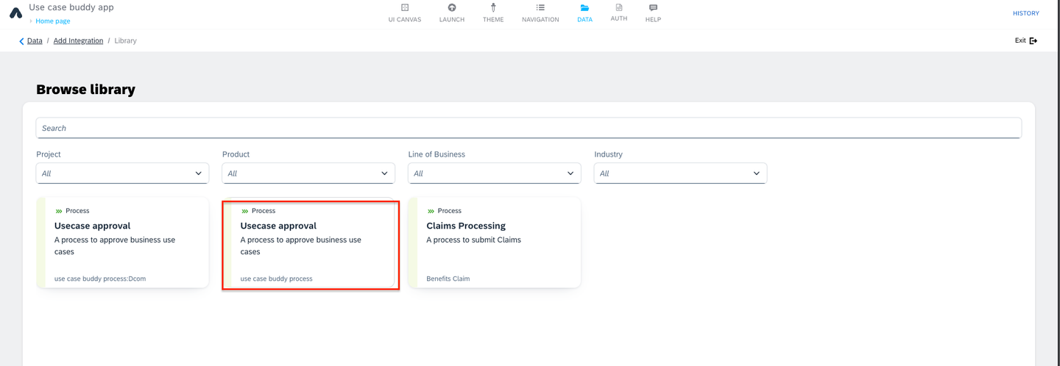
Task: Open the Industry filter dropdown
Action: point(680,173)
